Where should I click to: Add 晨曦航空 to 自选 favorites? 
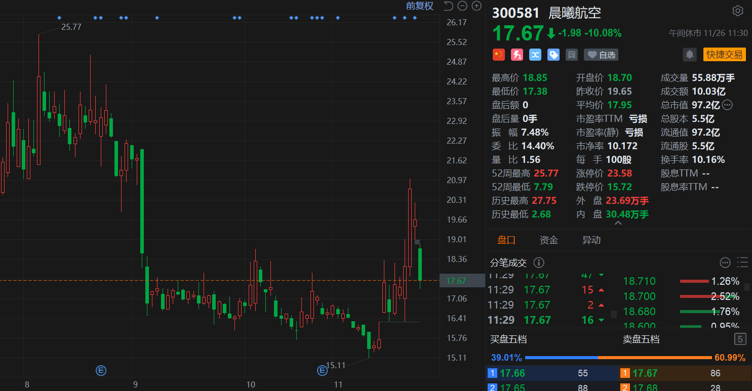point(601,55)
